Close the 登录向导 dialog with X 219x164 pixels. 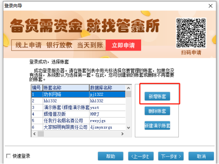[x=210, y=6]
